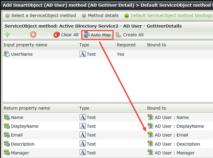This screenshot has width=213, height=158.
Task: Select the Description return property text
Action: [x=23, y=144]
